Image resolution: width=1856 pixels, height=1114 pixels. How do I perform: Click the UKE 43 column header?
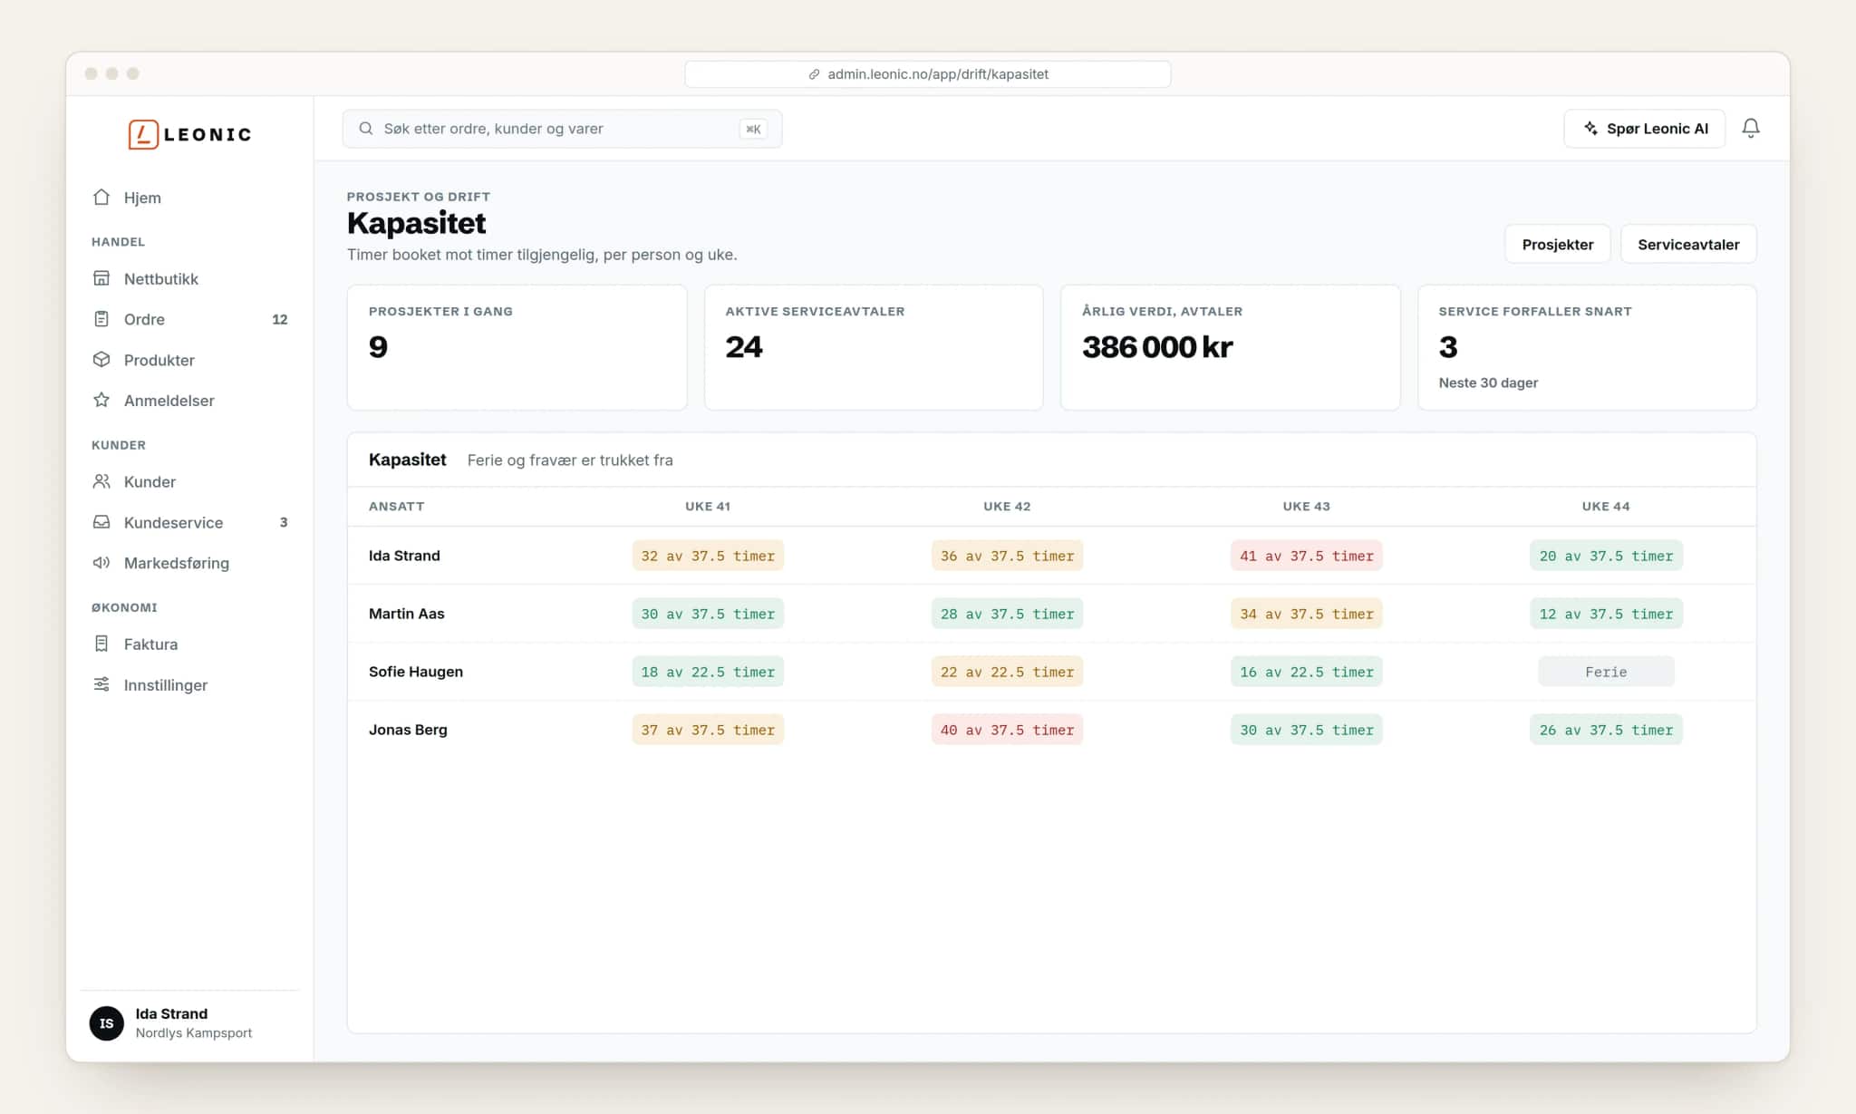[x=1306, y=507]
